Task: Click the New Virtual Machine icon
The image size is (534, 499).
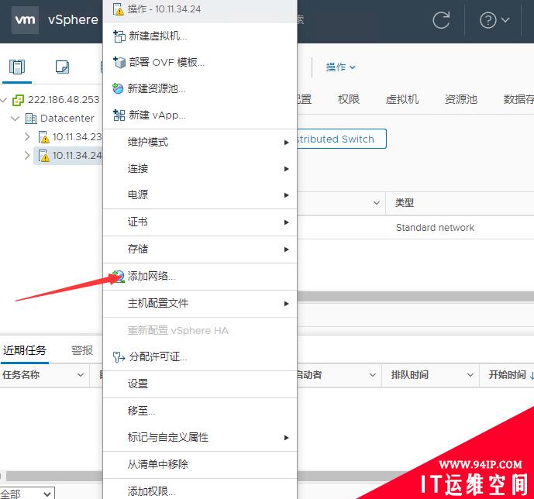Action: tap(119, 36)
